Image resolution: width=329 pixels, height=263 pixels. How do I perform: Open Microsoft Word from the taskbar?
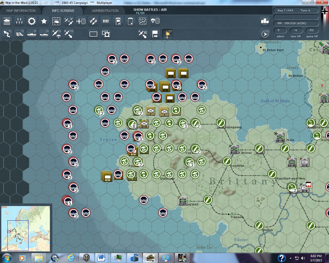coord(102,258)
